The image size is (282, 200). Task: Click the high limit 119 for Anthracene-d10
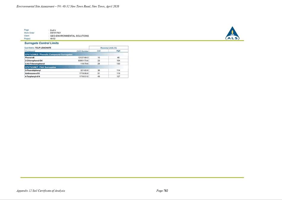(118, 73)
